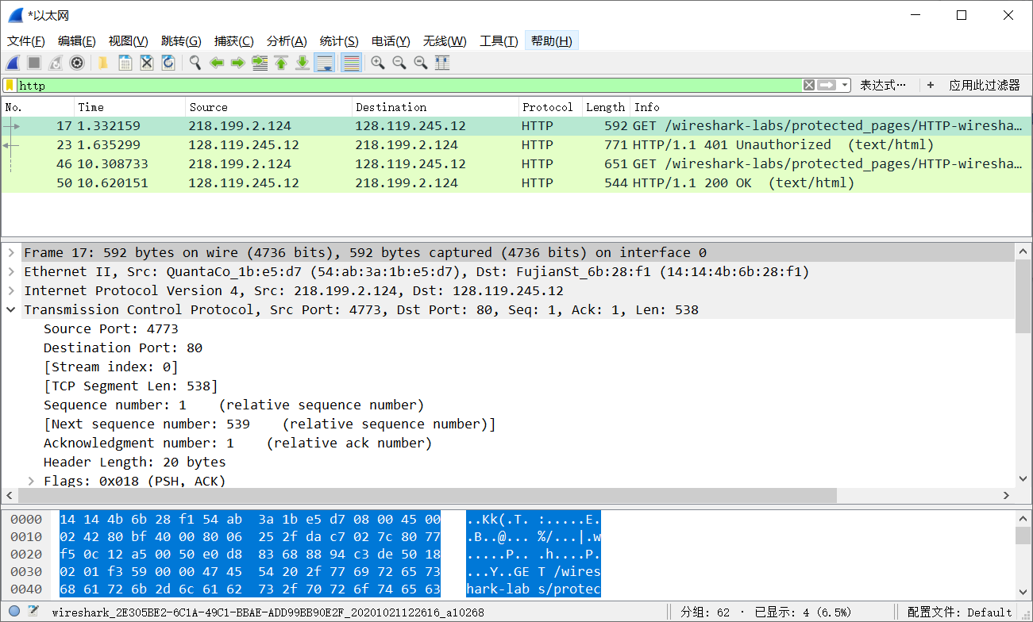Sort by the Protocol column header
Screen dimensions: 1033x622
click(x=549, y=107)
